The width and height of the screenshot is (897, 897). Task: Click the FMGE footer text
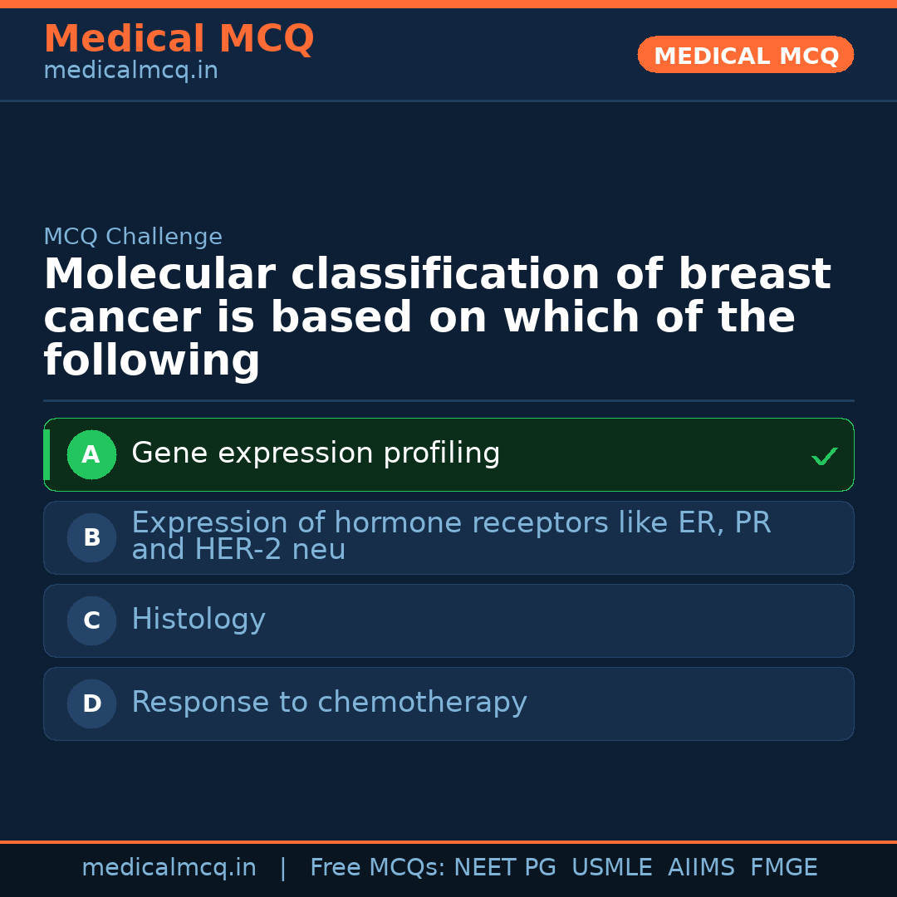click(x=783, y=868)
